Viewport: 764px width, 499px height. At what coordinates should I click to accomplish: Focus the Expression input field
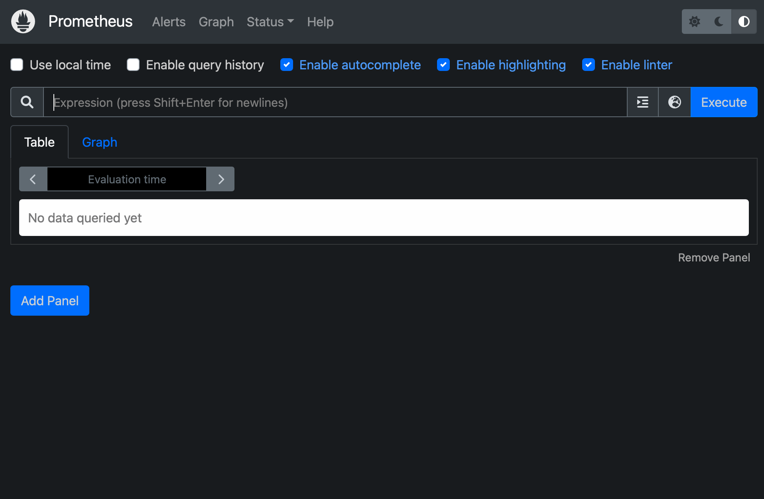[335, 102]
